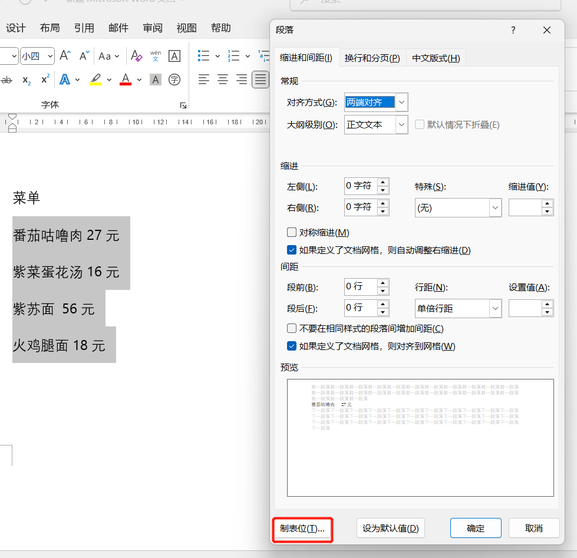Image resolution: width=577 pixels, height=558 pixels.
Task: Click the Character Border icon
Action: coord(174,56)
